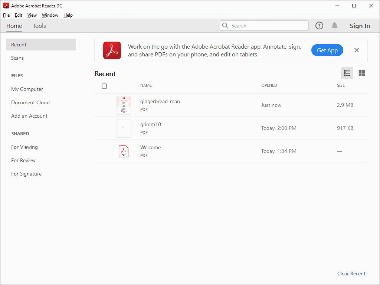Select the gingerbread-man file name

160,102
